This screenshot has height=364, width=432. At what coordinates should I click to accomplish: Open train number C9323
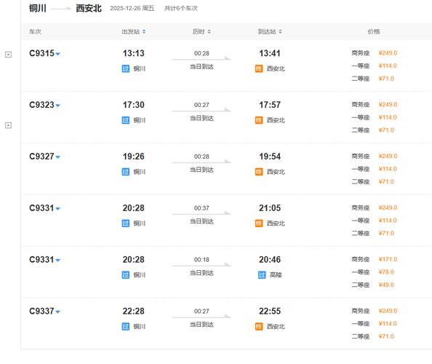click(x=41, y=105)
